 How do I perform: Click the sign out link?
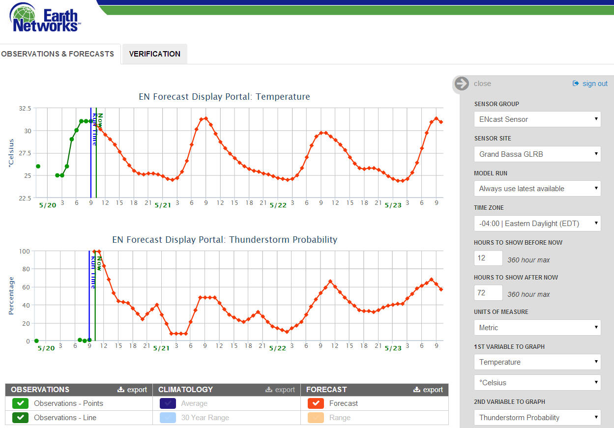[x=595, y=84]
